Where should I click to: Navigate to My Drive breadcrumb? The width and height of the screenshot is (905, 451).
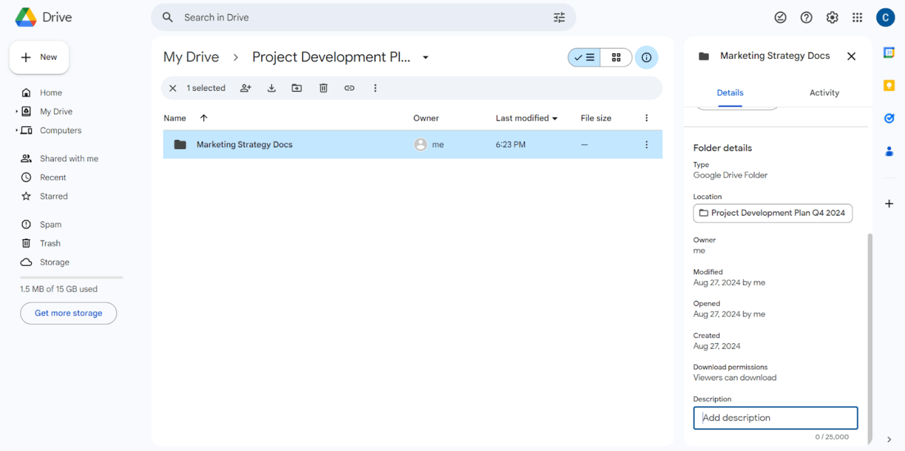click(x=191, y=57)
